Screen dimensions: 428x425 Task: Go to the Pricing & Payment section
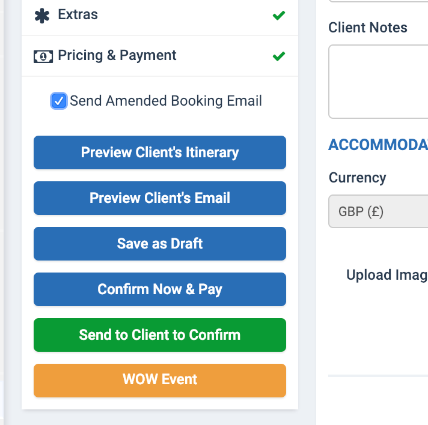coord(117,56)
